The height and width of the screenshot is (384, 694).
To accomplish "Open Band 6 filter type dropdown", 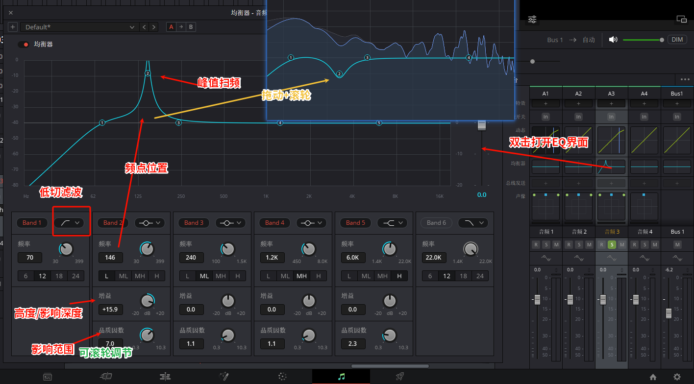I will (x=473, y=222).
